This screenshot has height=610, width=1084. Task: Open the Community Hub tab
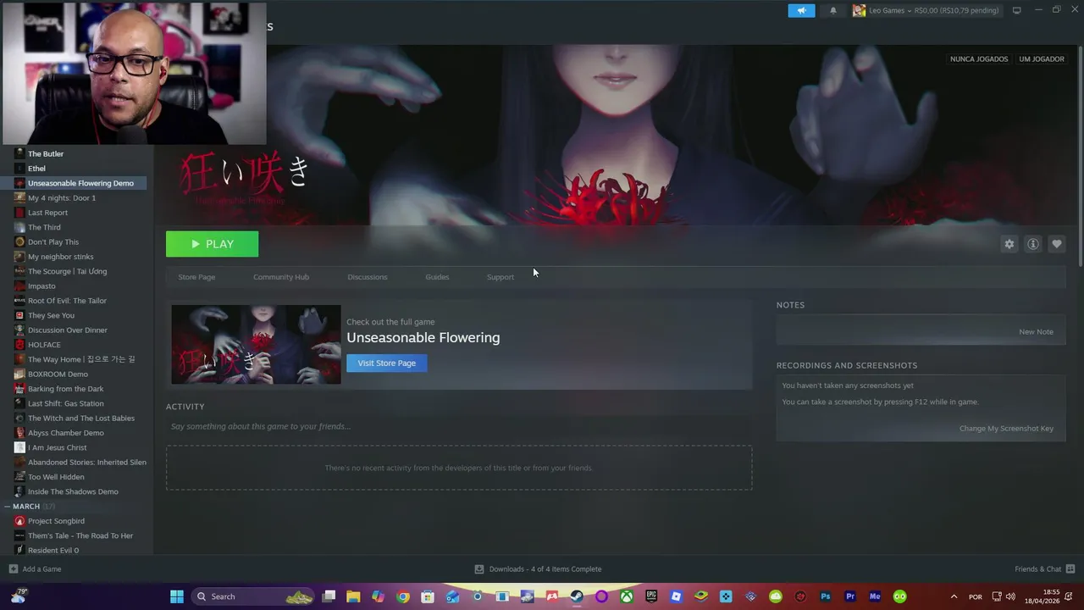pos(281,277)
